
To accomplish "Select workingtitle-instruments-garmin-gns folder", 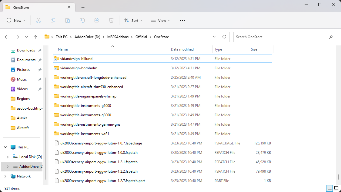I will pos(162,124).
